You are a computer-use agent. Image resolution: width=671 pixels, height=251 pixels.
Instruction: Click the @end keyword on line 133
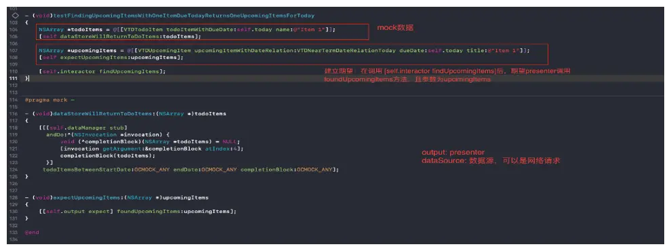[x=32, y=232]
